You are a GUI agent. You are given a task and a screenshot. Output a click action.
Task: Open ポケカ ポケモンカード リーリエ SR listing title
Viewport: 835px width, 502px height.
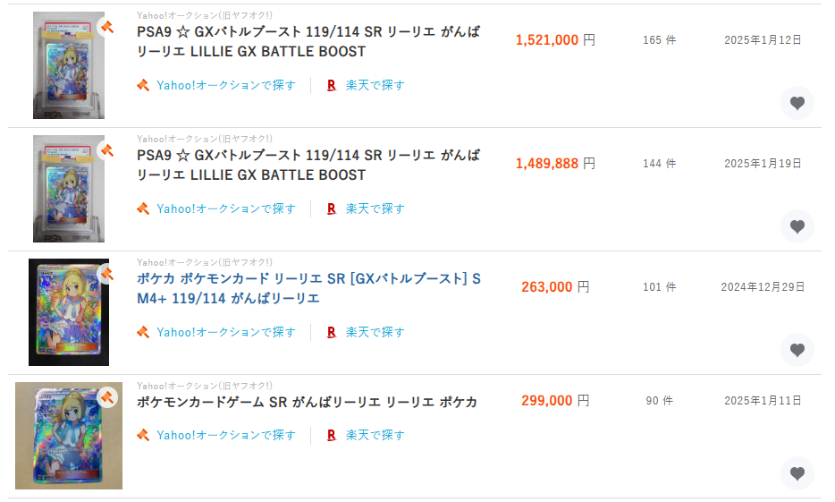[x=308, y=289]
